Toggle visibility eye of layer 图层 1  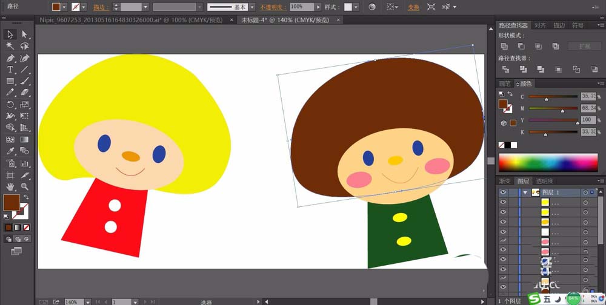pyautogui.click(x=503, y=192)
